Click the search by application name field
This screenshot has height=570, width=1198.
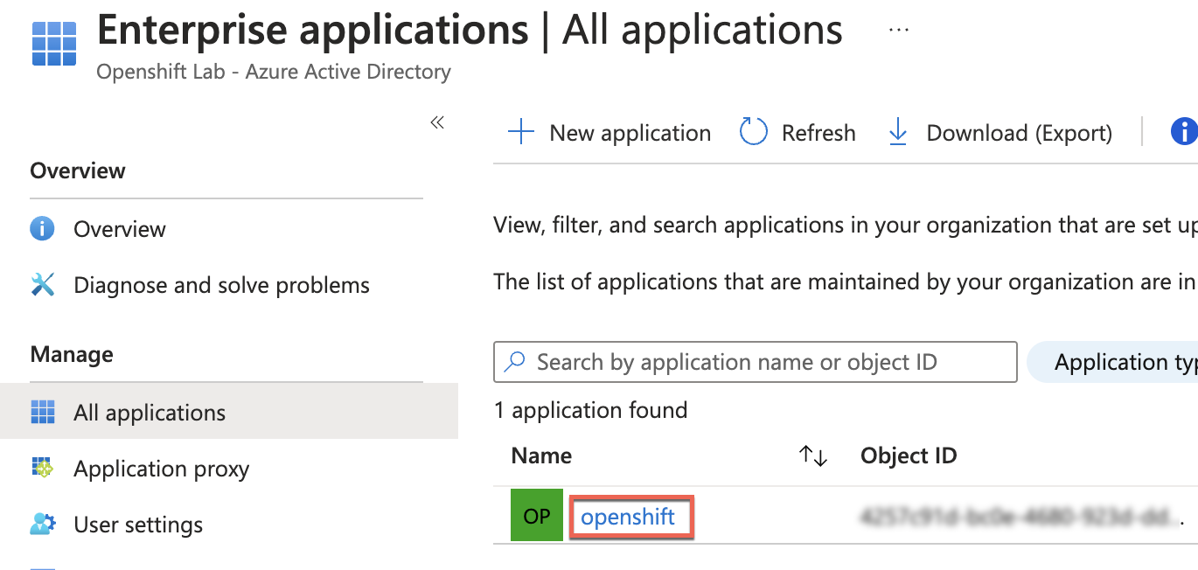pyautogui.click(x=755, y=361)
